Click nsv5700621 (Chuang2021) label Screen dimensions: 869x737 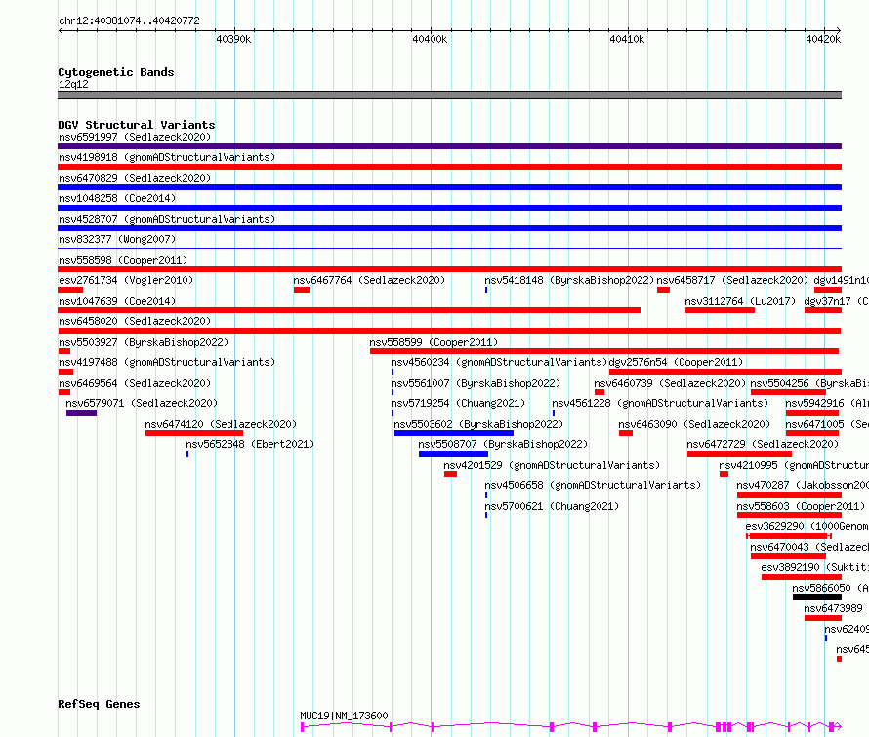click(552, 506)
